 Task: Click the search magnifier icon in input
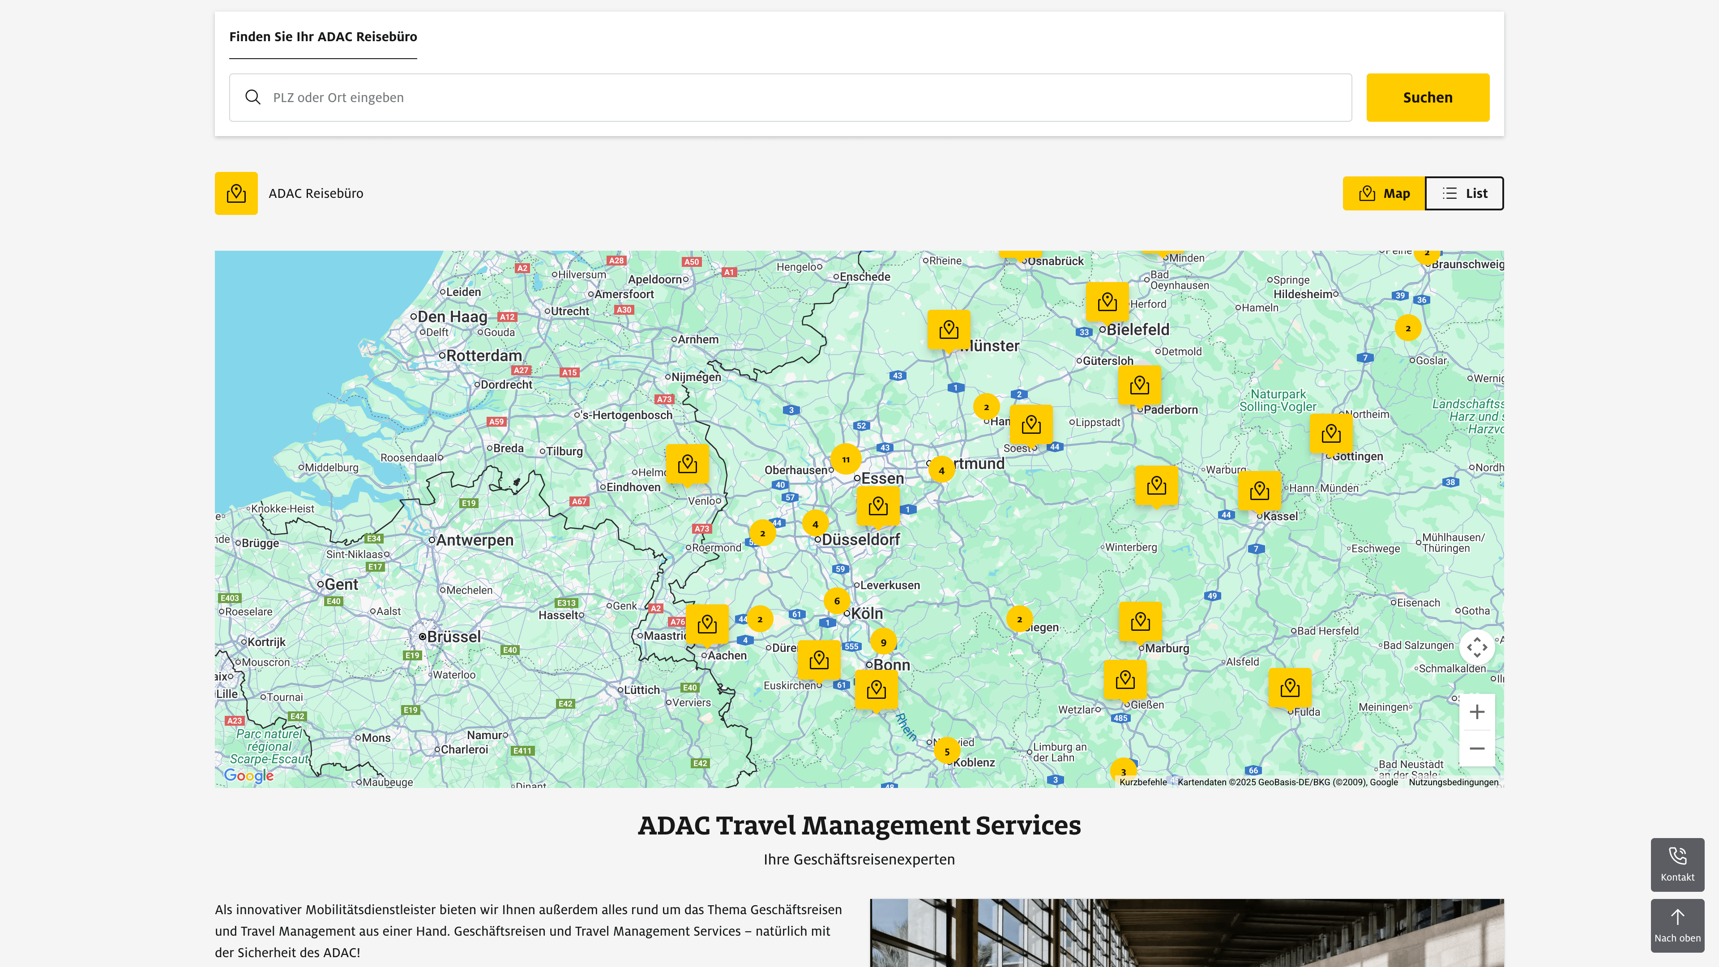(252, 98)
